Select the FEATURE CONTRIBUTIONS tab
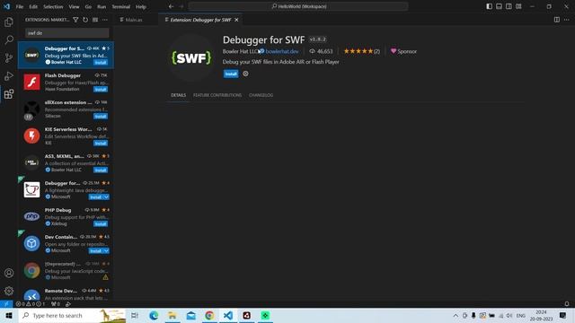 point(217,95)
